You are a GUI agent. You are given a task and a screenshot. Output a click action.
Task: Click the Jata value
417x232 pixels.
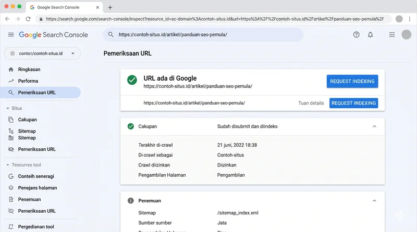point(222,223)
